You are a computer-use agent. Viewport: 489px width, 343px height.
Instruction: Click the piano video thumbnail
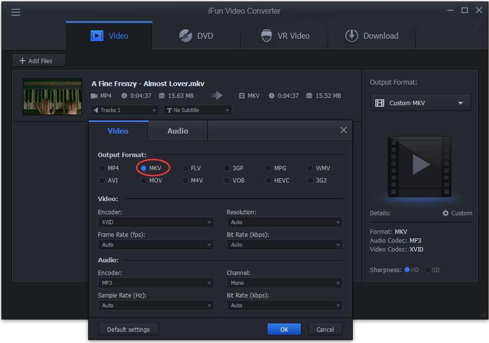[52, 96]
